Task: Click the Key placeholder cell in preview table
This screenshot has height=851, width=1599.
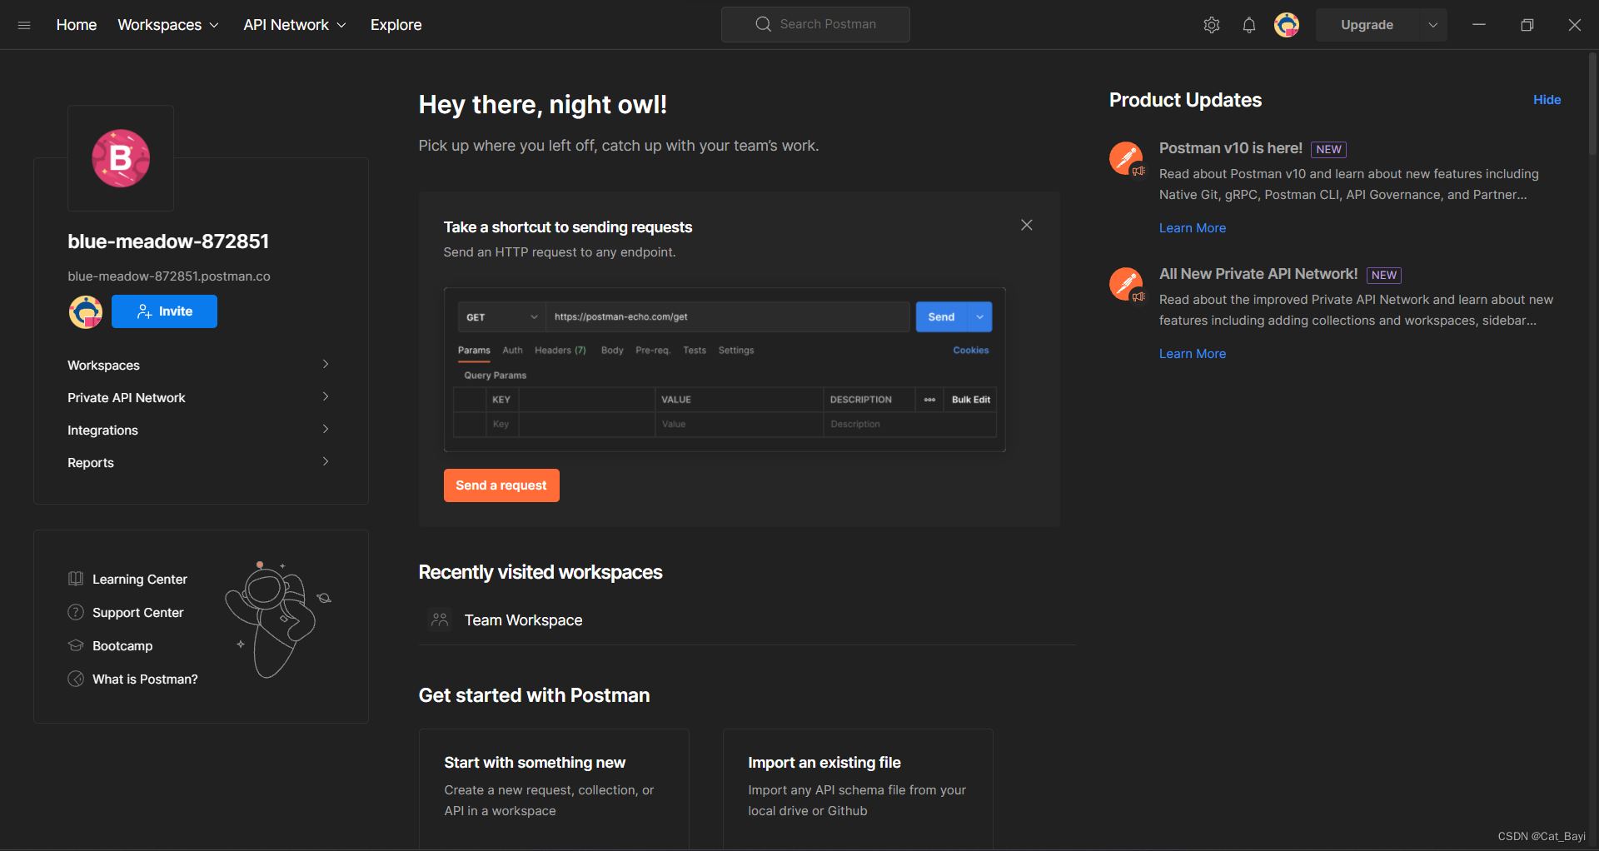Action: (x=501, y=425)
